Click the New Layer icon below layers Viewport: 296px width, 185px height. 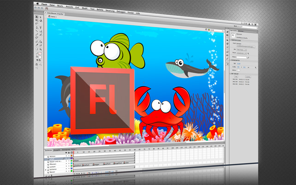click(x=46, y=176)
